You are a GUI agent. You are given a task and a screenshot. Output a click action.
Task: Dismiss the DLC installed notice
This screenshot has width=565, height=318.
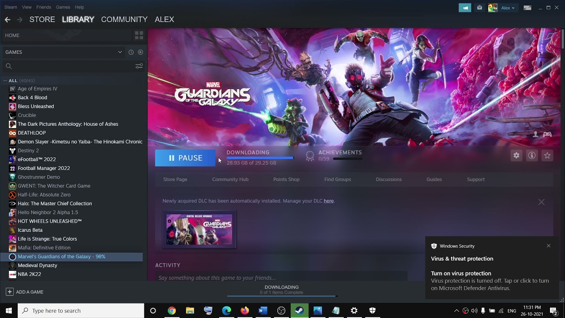click(541, 202)
